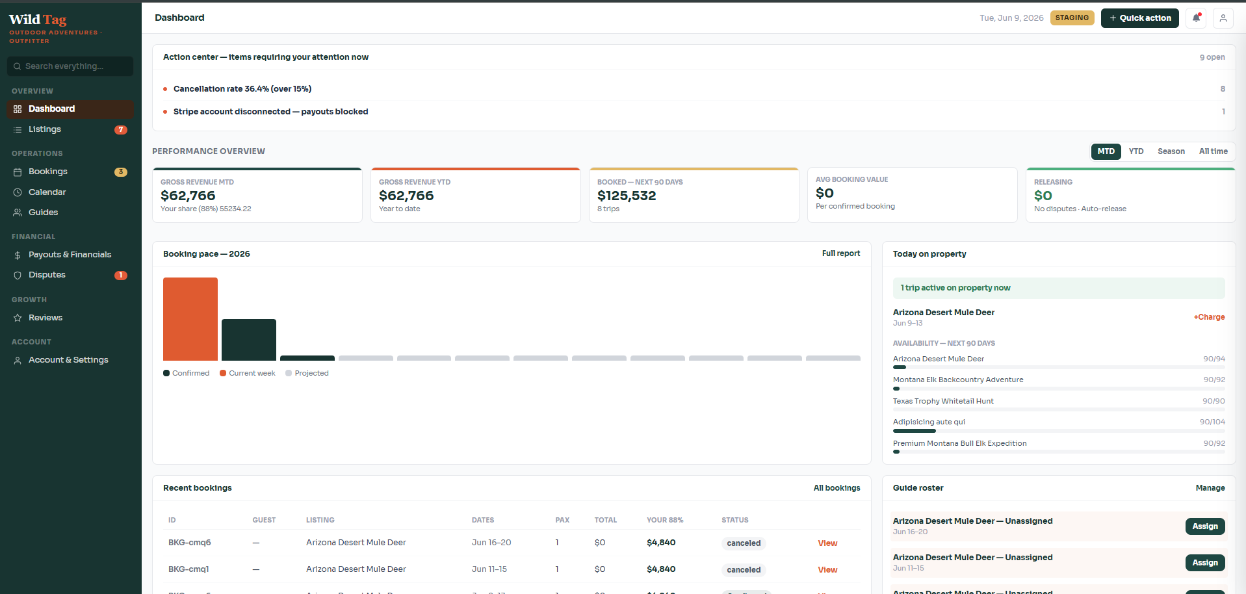Switch performance range to Season
Viewport: 1246px width, 594px height.
pos(1171,151)
